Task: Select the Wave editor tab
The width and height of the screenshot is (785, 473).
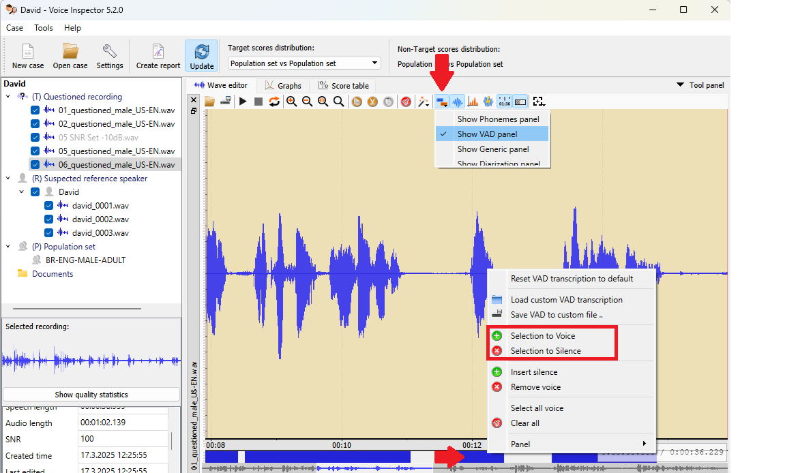Action: (x=221, y=85)
